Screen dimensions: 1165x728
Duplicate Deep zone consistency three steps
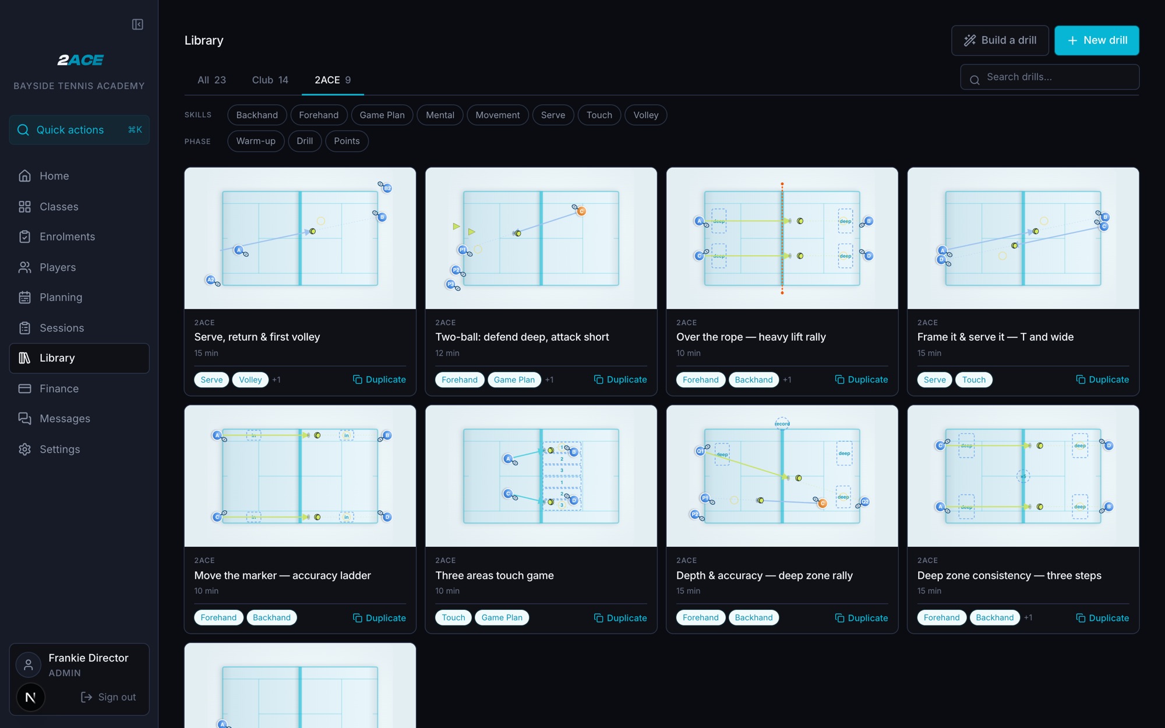click(x=1102, y=618)
